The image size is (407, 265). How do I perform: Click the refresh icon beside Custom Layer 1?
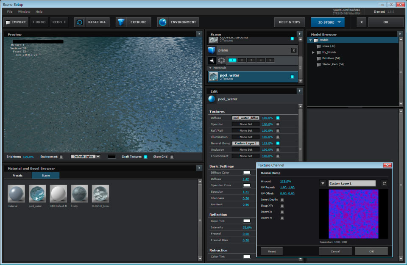click(x=384, y=183)
